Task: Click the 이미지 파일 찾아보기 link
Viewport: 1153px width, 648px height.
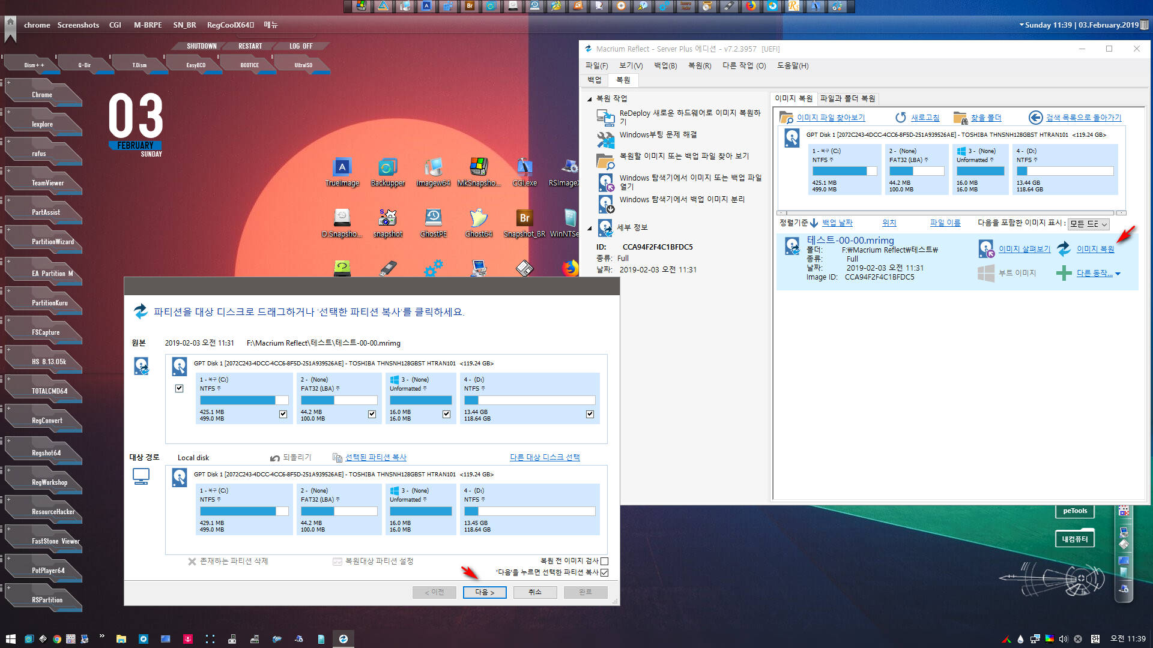Action: point(831,118)
